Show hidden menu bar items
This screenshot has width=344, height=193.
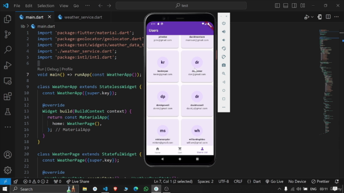(x=87, y=6)
